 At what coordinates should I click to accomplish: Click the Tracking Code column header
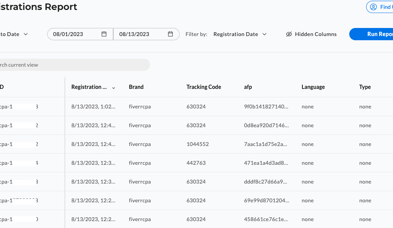point(203,87)
